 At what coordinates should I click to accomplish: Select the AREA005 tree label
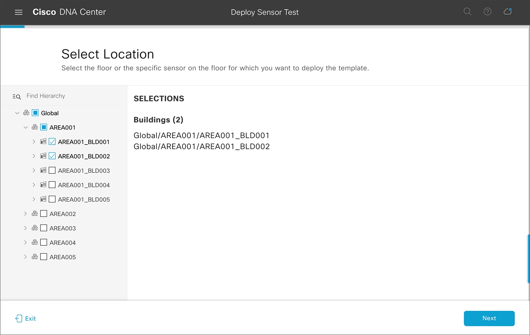click(x=63, y=257)
